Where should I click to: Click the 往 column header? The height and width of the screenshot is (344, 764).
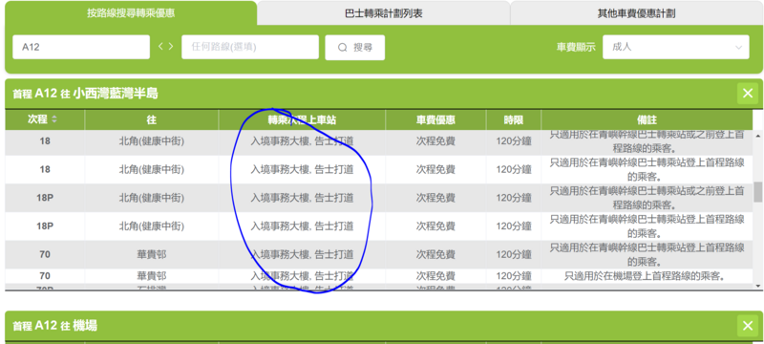pos(152,119)
